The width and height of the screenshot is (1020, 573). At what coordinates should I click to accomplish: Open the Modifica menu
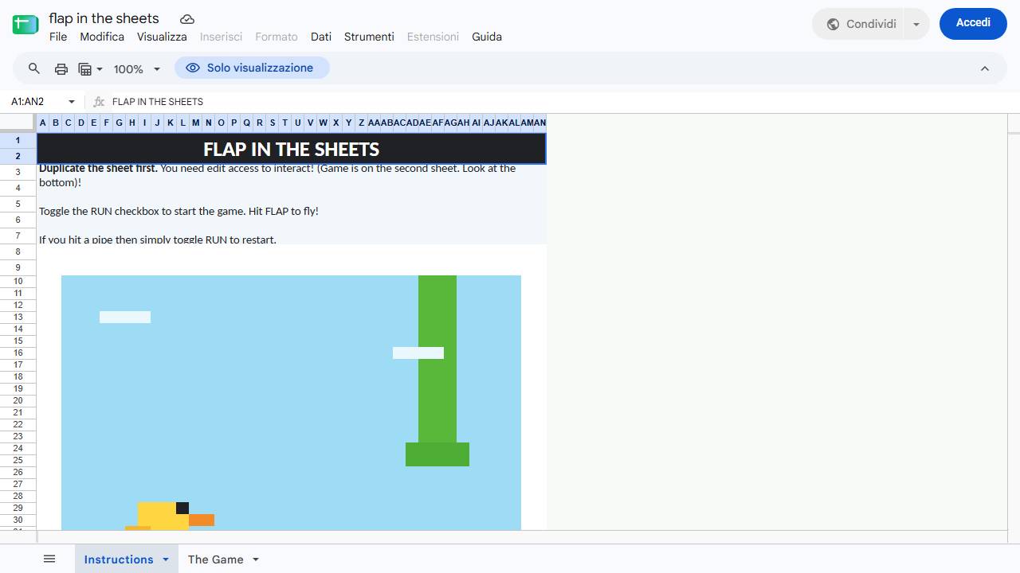pyautogui.click(x=102, y=37)
